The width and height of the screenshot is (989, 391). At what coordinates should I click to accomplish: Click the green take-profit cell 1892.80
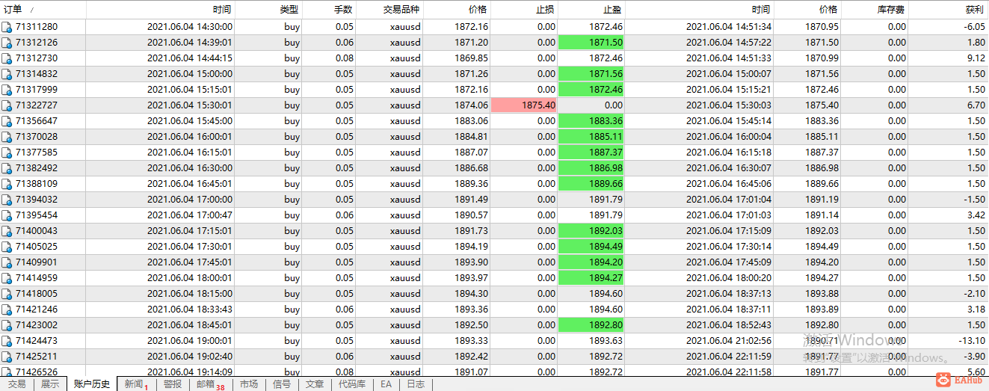click(591, 325)
